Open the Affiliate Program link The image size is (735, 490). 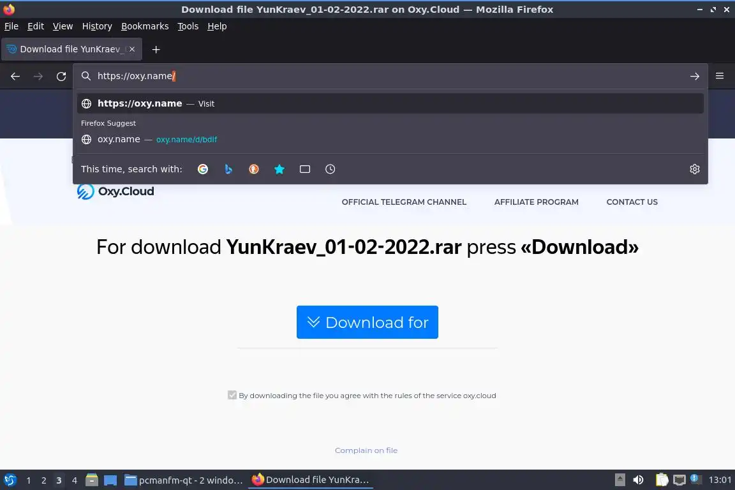(x=536, y=202)
